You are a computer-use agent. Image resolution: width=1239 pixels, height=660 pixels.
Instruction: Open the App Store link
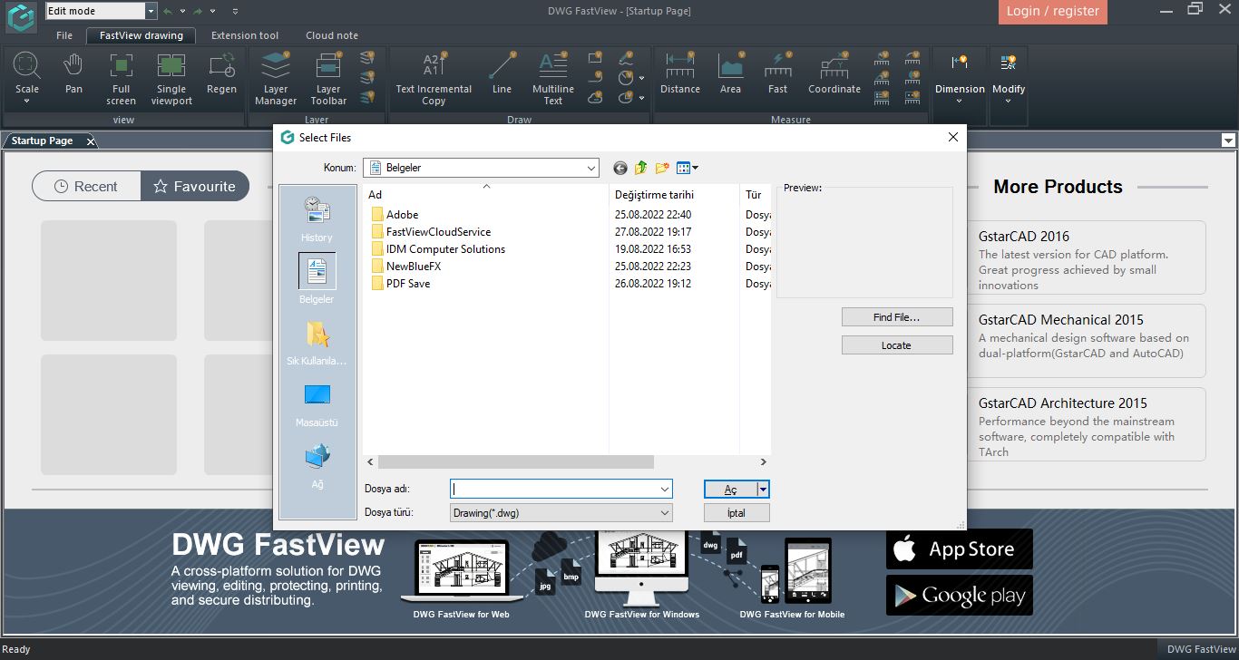point(960,549)
